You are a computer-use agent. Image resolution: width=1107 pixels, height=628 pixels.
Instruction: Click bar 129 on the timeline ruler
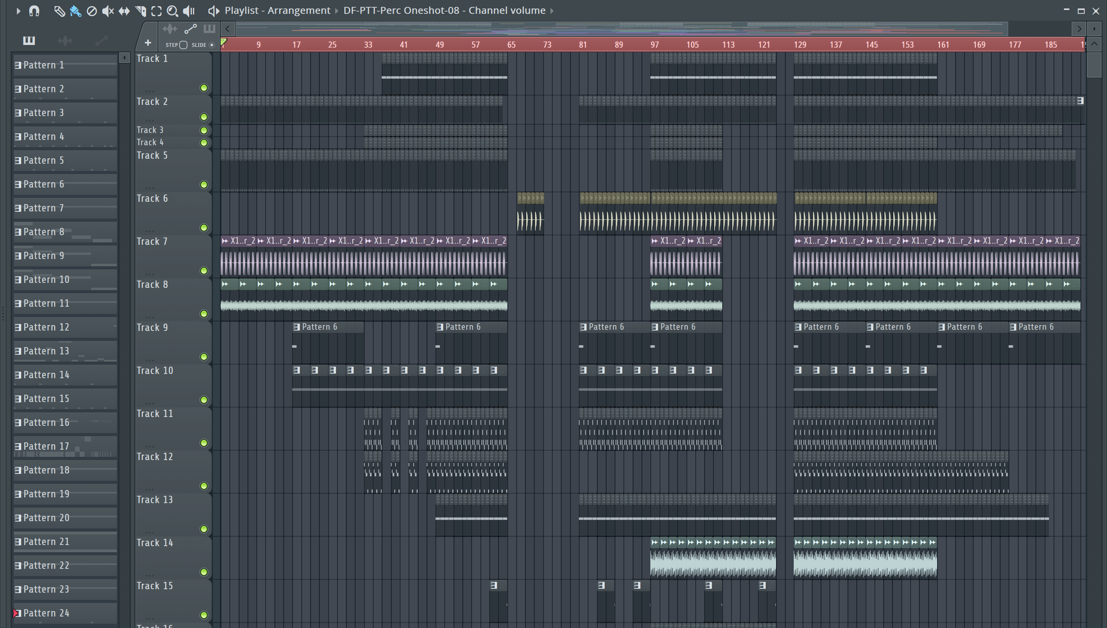[x=800, y=45]
